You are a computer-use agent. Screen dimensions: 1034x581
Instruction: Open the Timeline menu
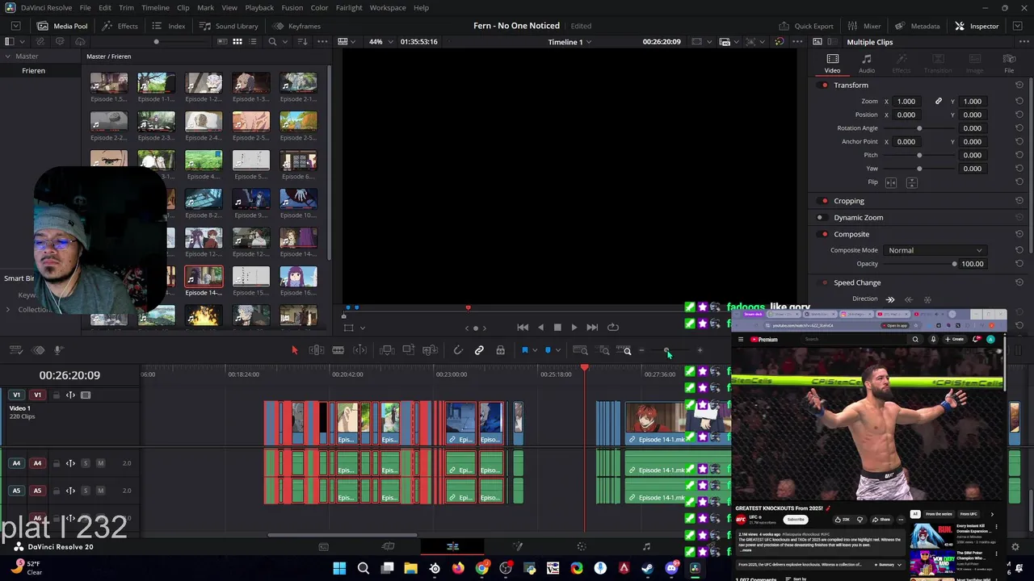(155, 7)
